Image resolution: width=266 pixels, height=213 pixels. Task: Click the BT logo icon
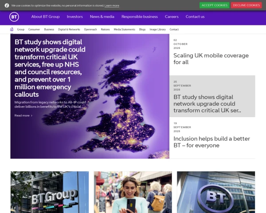[14, 17]
